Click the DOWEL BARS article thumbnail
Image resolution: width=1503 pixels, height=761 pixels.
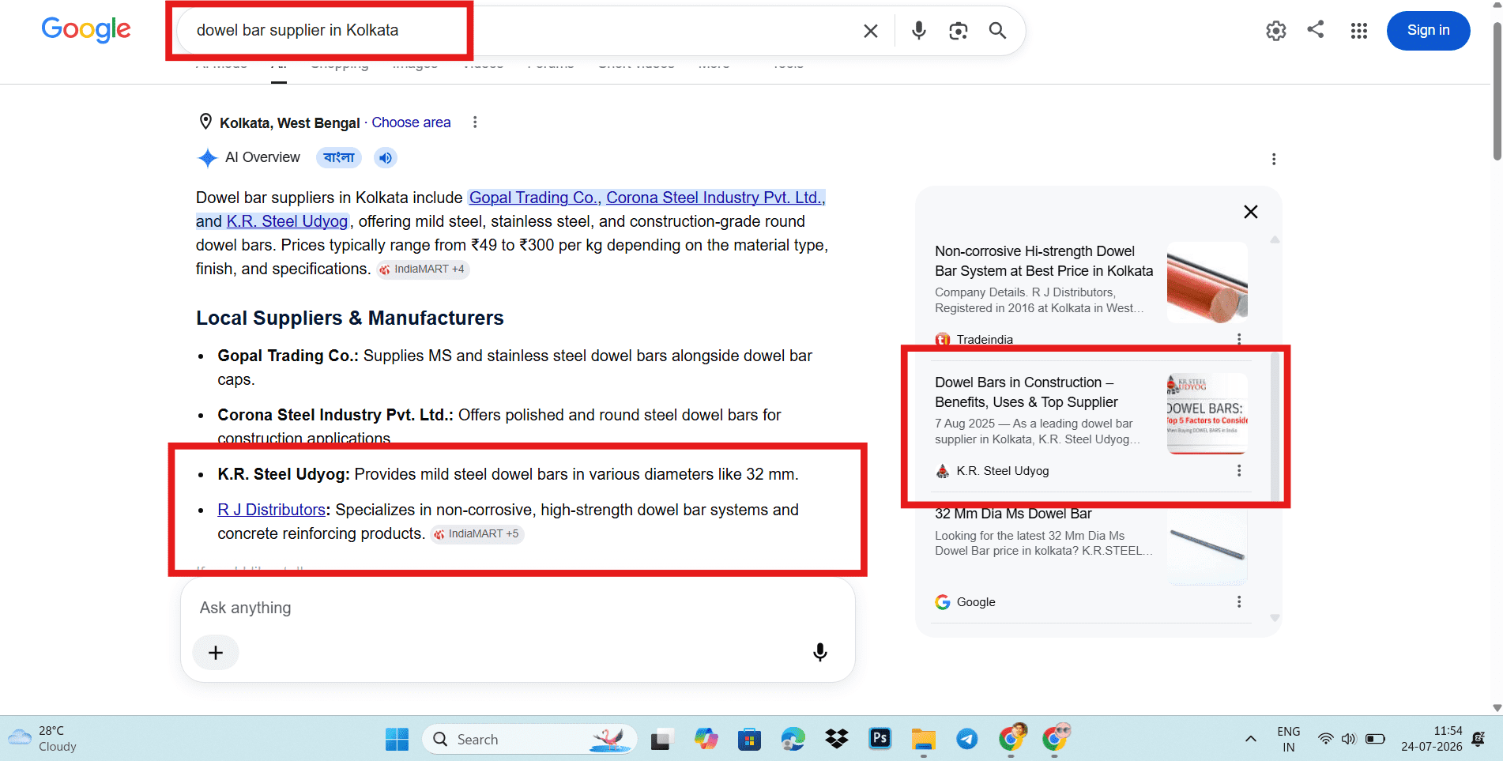tap(1207, 413)
